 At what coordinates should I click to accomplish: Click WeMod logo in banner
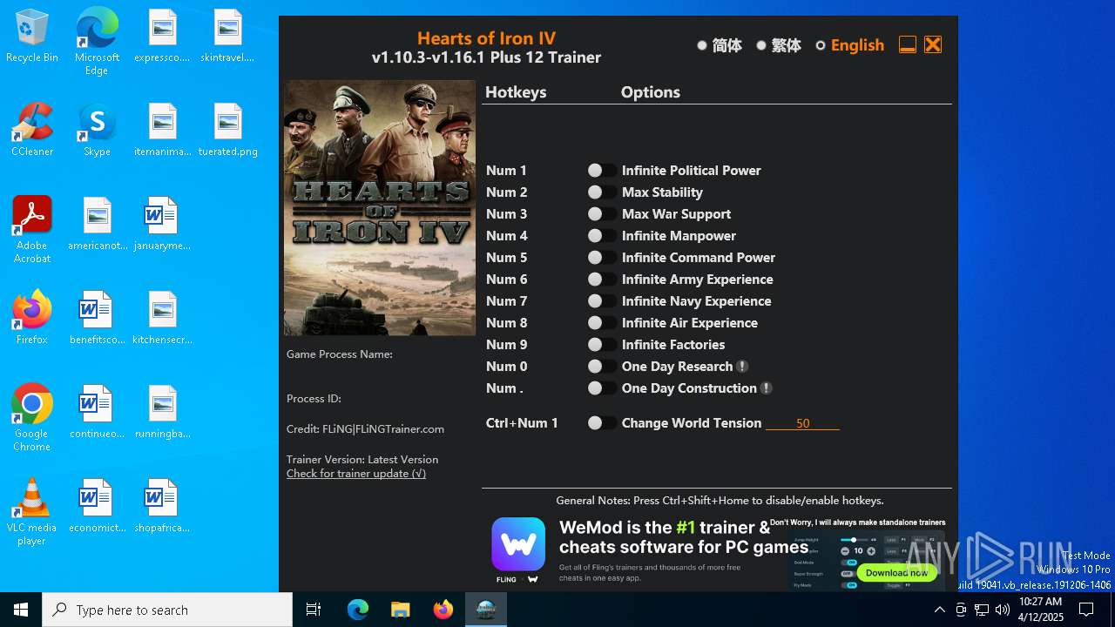pos(518,544)
